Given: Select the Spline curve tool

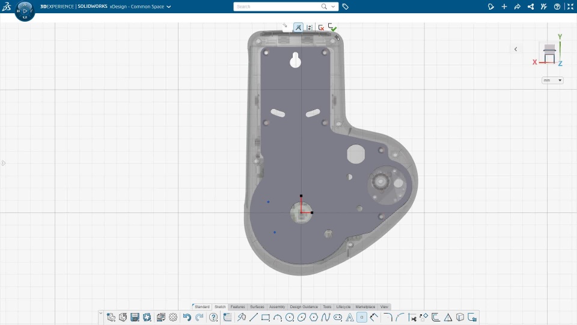Looking at the screenshot, I should coord(326,317).
